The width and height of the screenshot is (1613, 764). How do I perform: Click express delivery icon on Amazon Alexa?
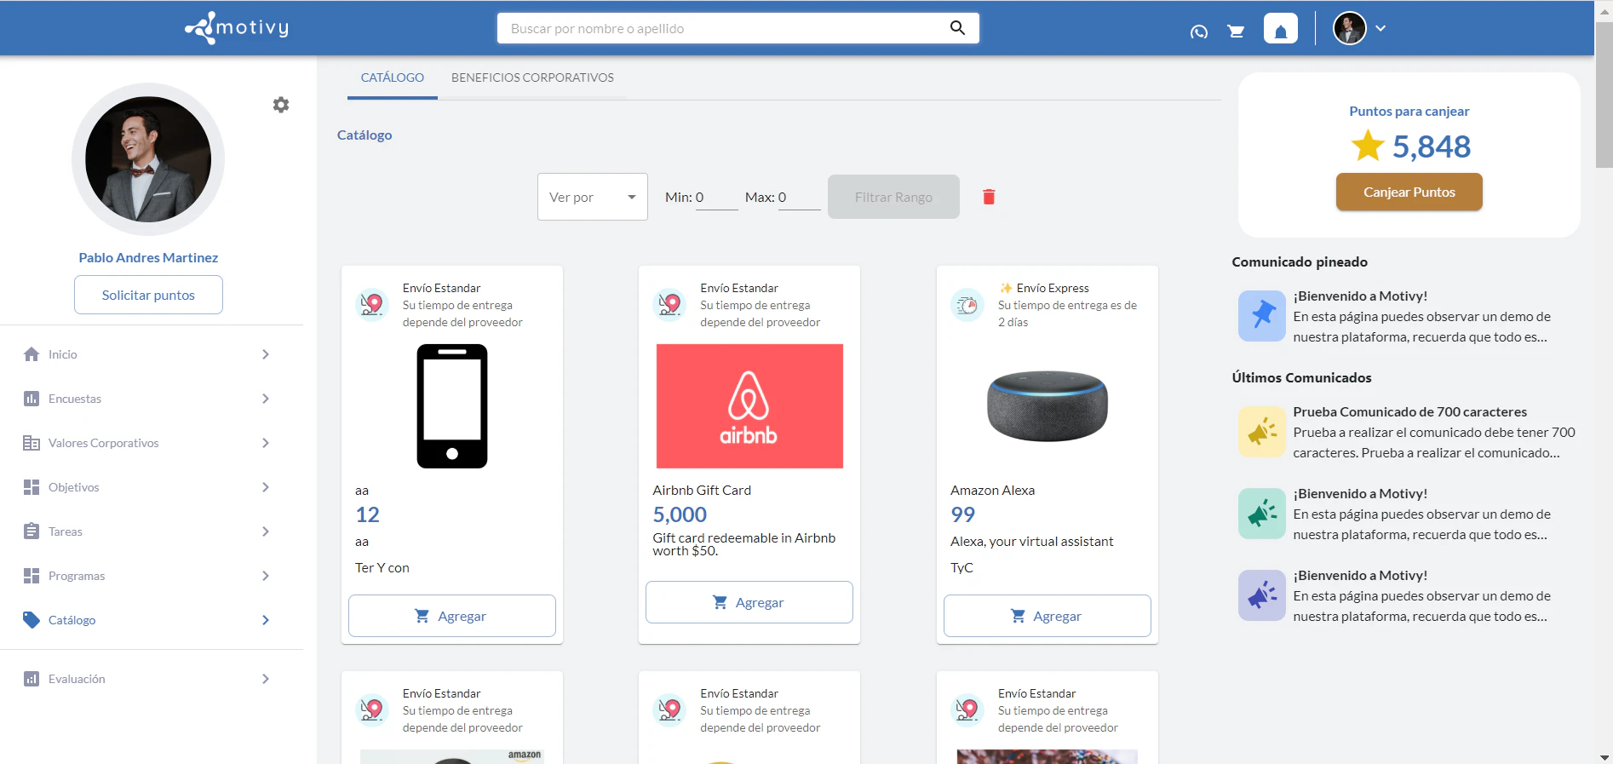coord(967,304)
